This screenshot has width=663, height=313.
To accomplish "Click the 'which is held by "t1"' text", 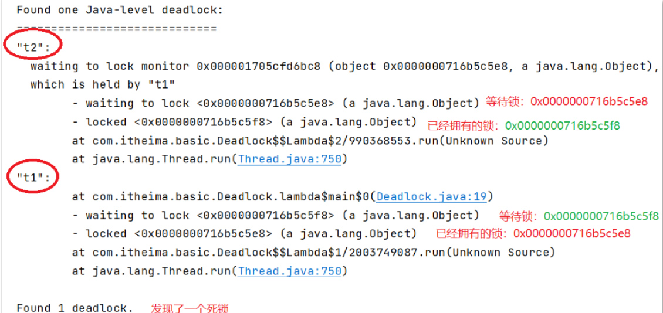I will pyautogui.click(x=103, y=84).
